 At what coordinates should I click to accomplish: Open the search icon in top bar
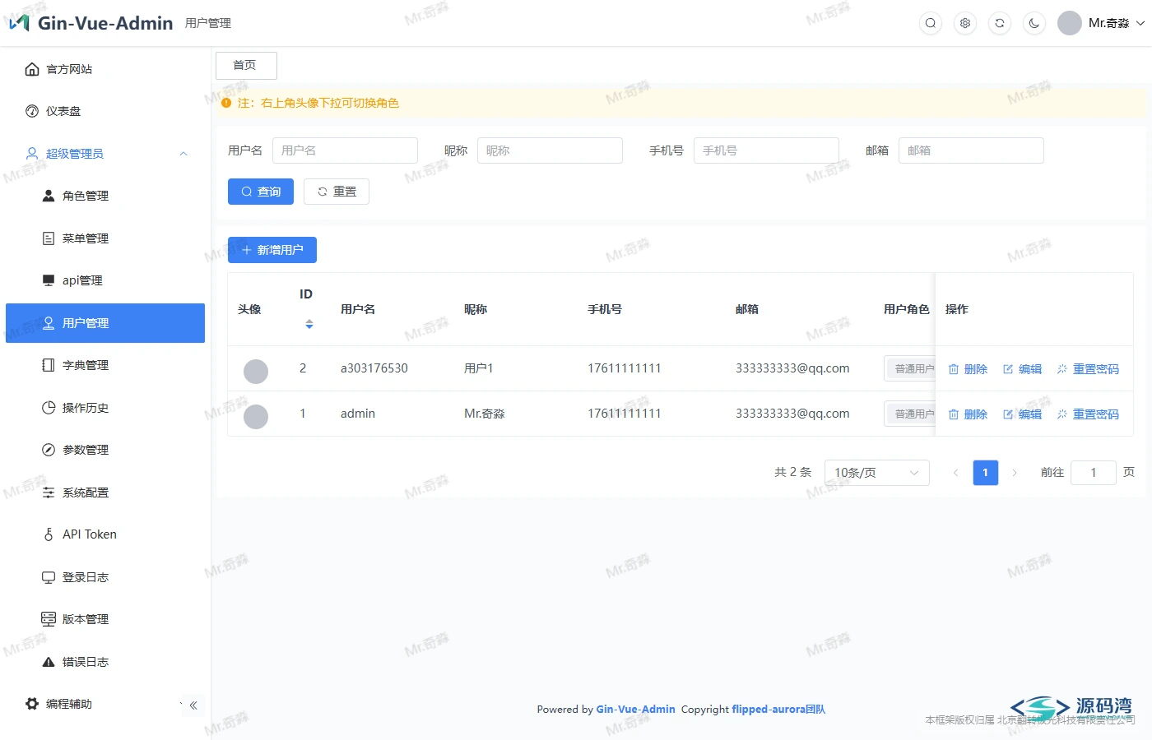tap(931, 23)
